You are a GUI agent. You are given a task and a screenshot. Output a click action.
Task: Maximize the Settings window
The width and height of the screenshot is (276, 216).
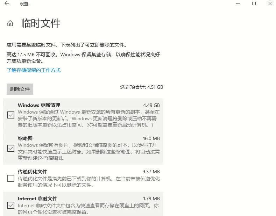[x=254, y=3]
